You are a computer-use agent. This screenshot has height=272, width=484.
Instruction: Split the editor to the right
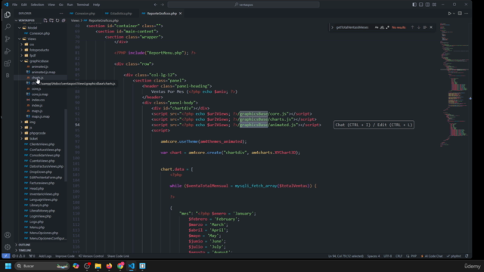(460, 14)
